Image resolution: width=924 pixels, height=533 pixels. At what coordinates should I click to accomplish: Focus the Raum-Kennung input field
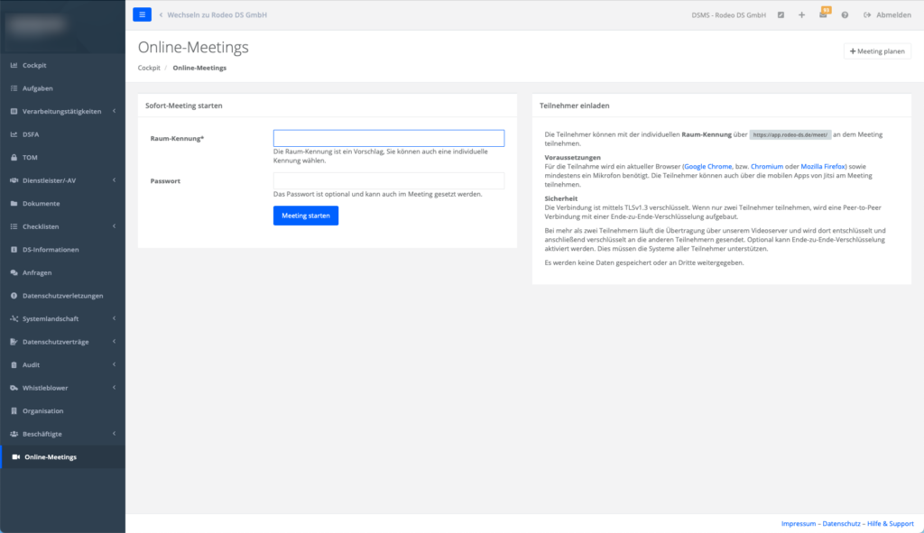388,138
